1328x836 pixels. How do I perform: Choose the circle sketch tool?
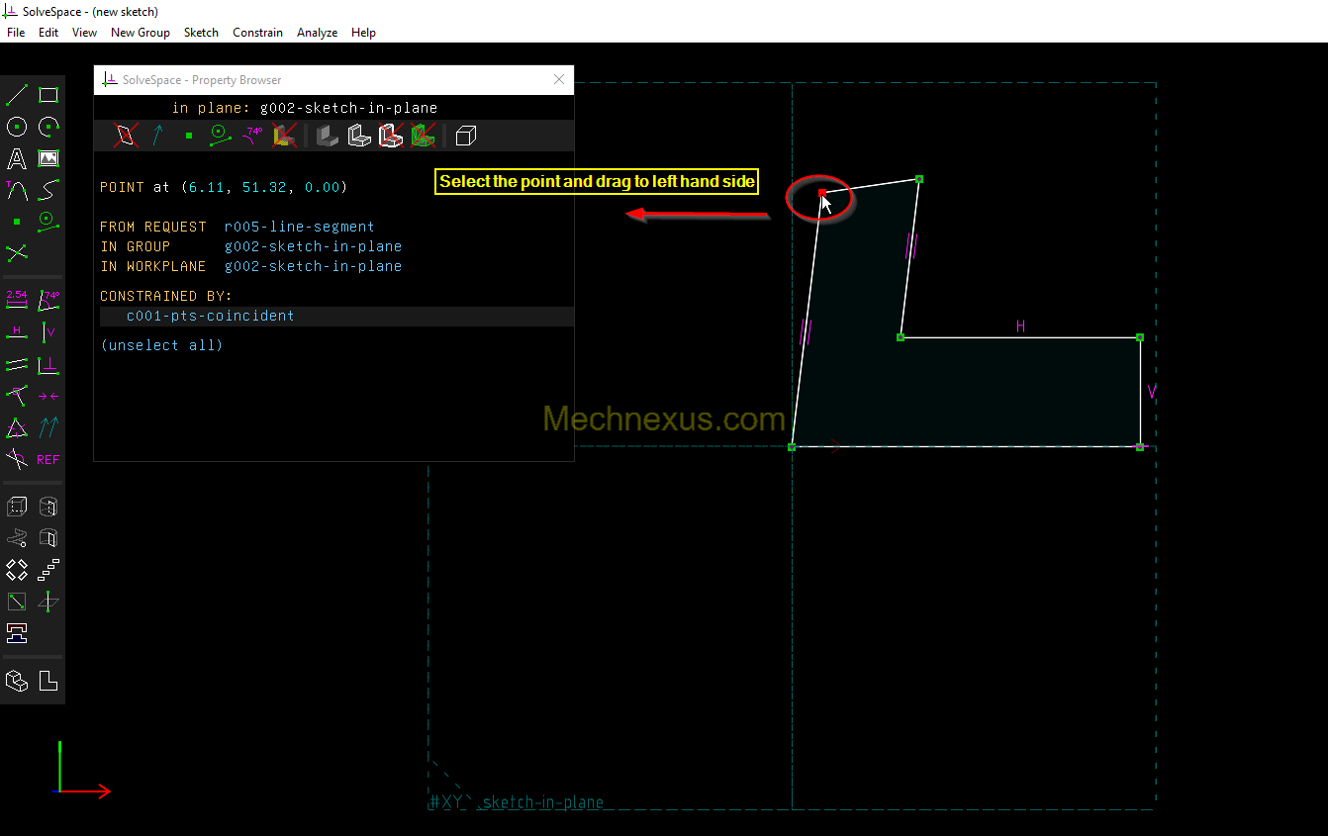pos(17,127)
